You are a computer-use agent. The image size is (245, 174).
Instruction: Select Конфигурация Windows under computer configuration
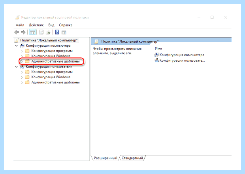pyautogui.click(x=51, y=56)
